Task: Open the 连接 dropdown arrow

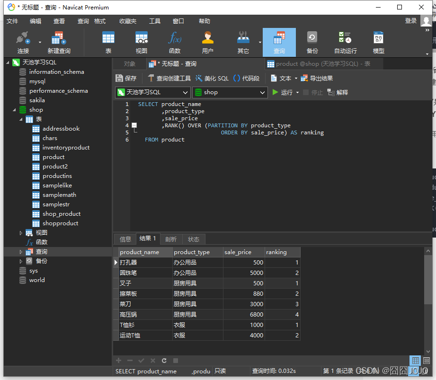Action: click(40, 43)
